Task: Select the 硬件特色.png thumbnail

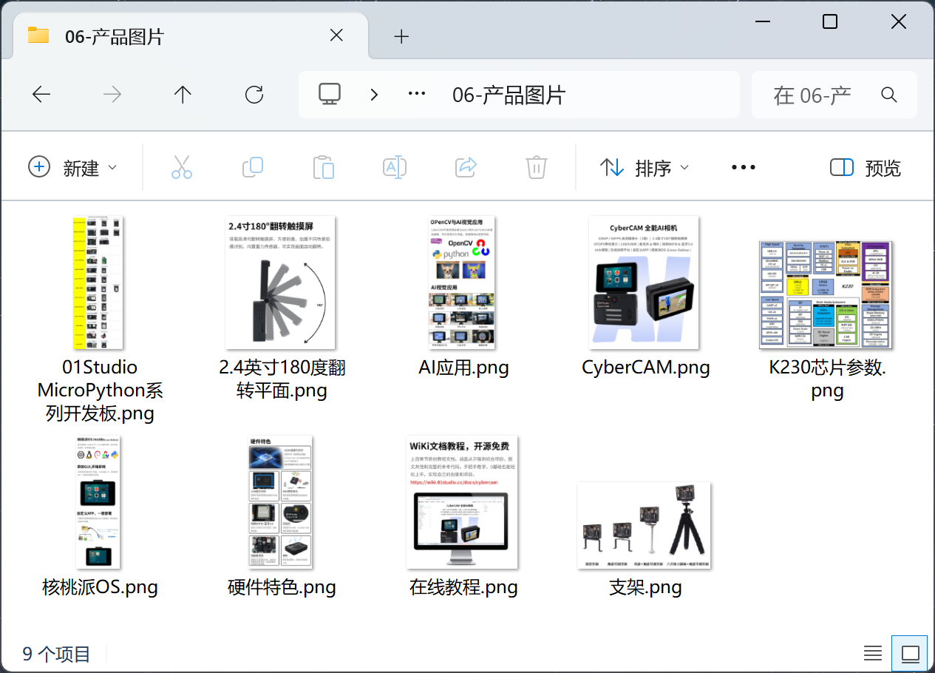Action: [281, 502]
